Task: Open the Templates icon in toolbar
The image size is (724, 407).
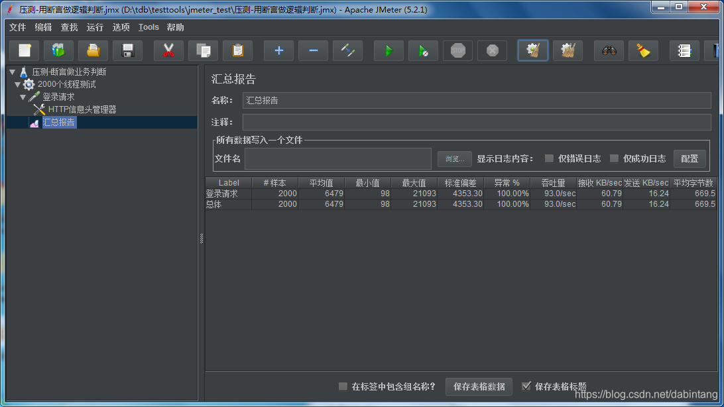Action: tap(58, 50)
